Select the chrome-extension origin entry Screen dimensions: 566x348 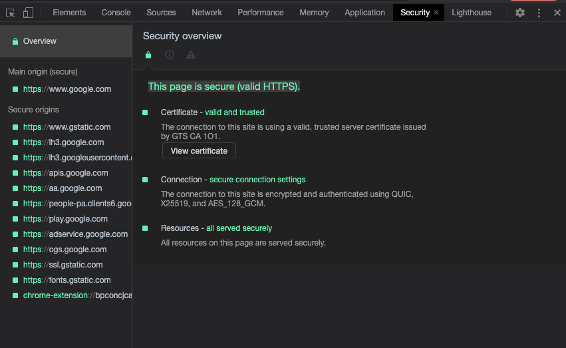tap(73, 295)
